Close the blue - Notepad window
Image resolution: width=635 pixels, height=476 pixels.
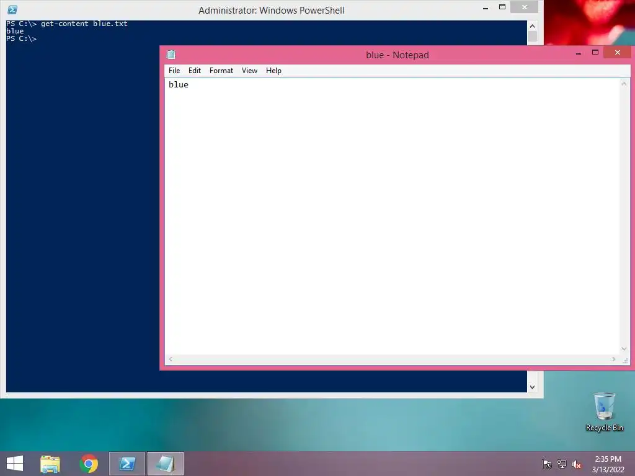[x=617, y=52]
